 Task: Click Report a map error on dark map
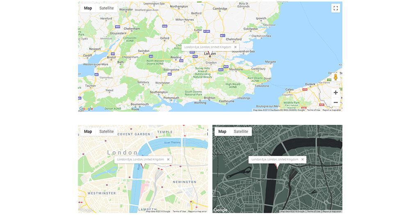[331, 211]
